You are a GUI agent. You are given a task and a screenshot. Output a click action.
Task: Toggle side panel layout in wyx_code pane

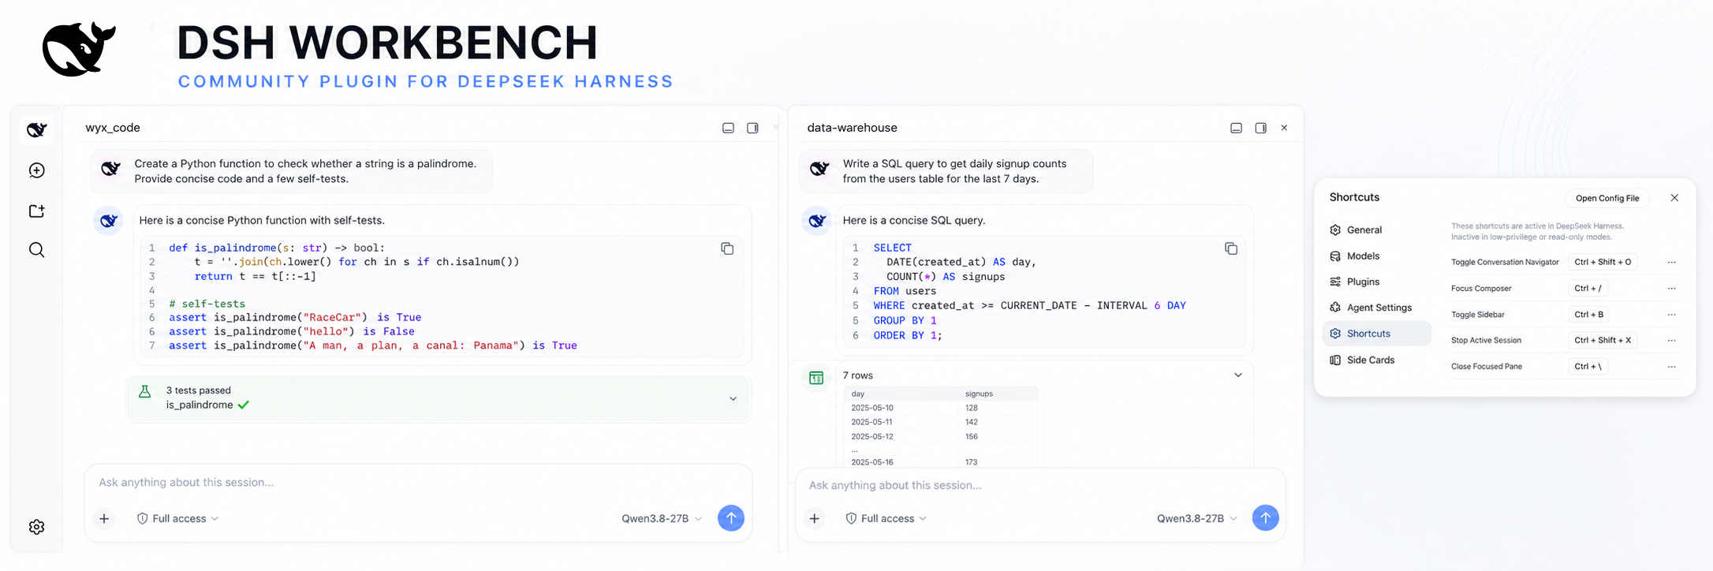752,128
